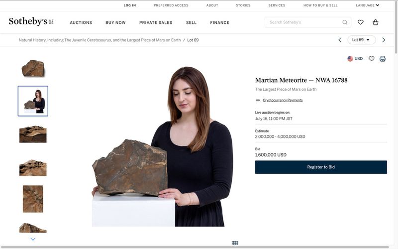
Task: Open the Language dropdown
Action: coord(367,5)
